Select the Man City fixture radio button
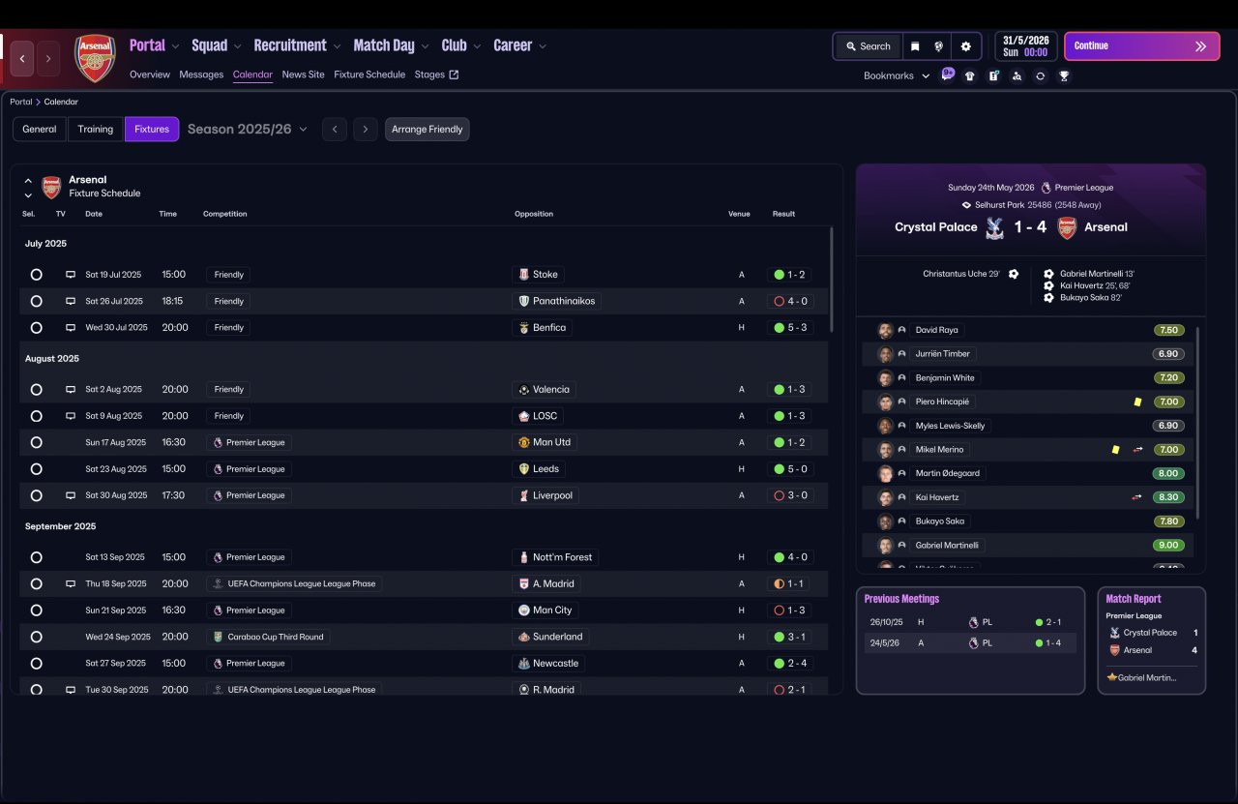 tap(36, 610)
